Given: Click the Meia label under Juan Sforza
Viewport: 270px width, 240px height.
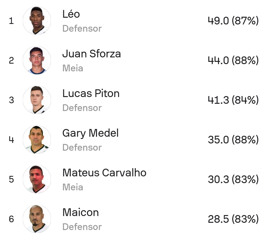Looking at the screenshot, I should [72, 68].
